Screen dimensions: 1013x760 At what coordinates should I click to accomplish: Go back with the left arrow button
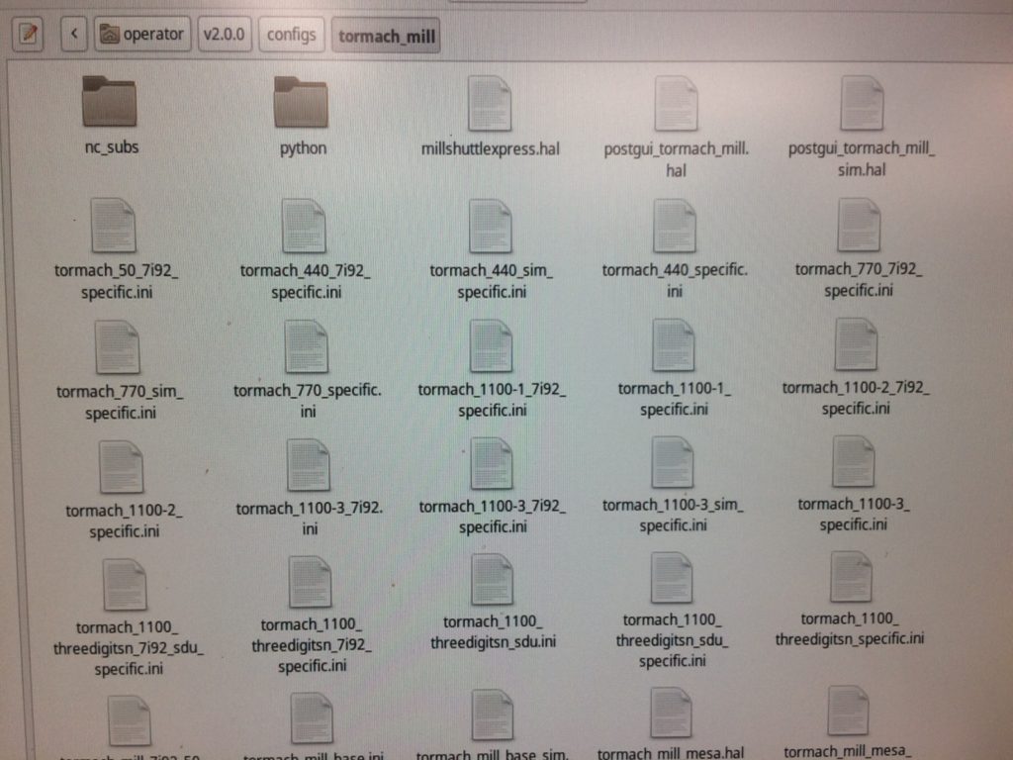coord(73,34)
